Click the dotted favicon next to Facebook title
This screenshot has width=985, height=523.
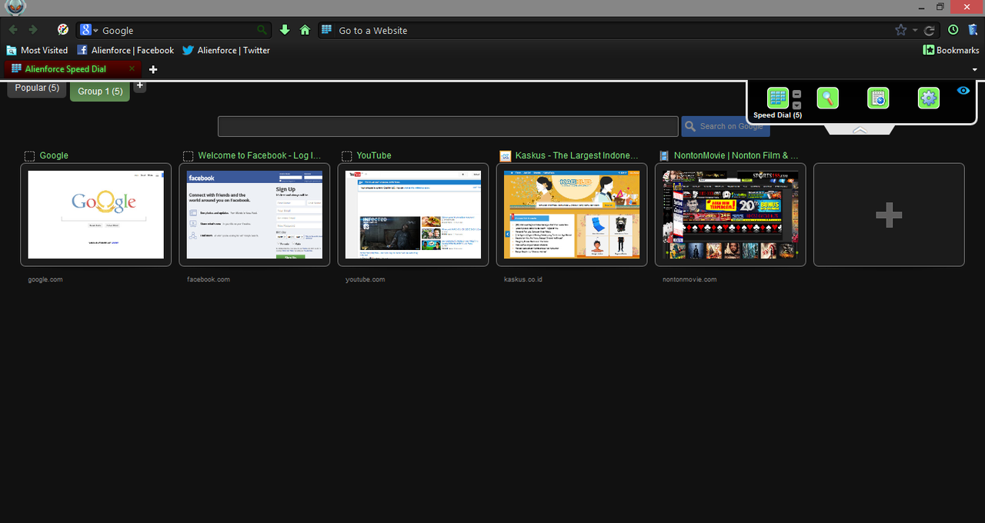tap(188, 156)
